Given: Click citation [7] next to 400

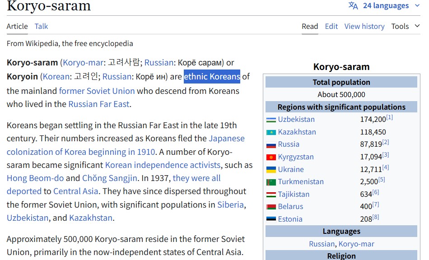Looking at the screenshot, I should point(376,204).
